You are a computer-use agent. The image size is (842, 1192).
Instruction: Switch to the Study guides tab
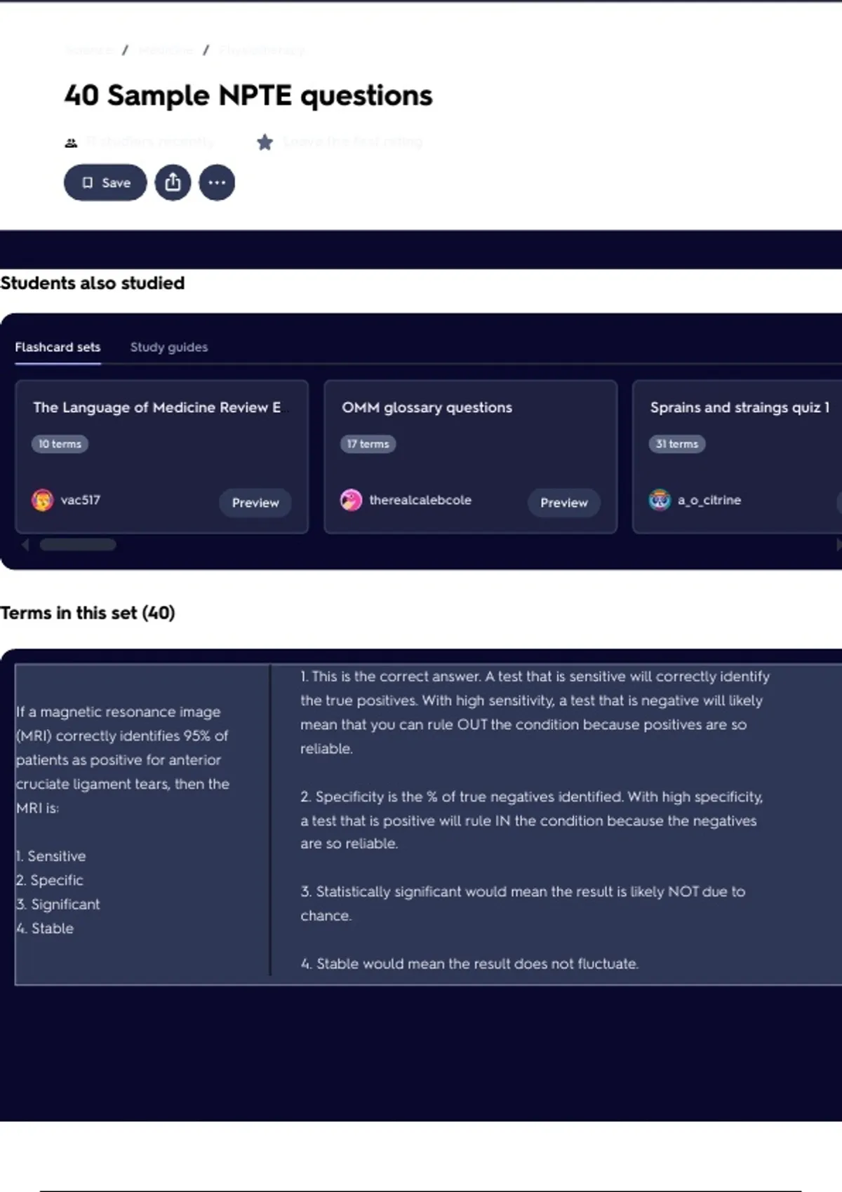click(169, 347)
